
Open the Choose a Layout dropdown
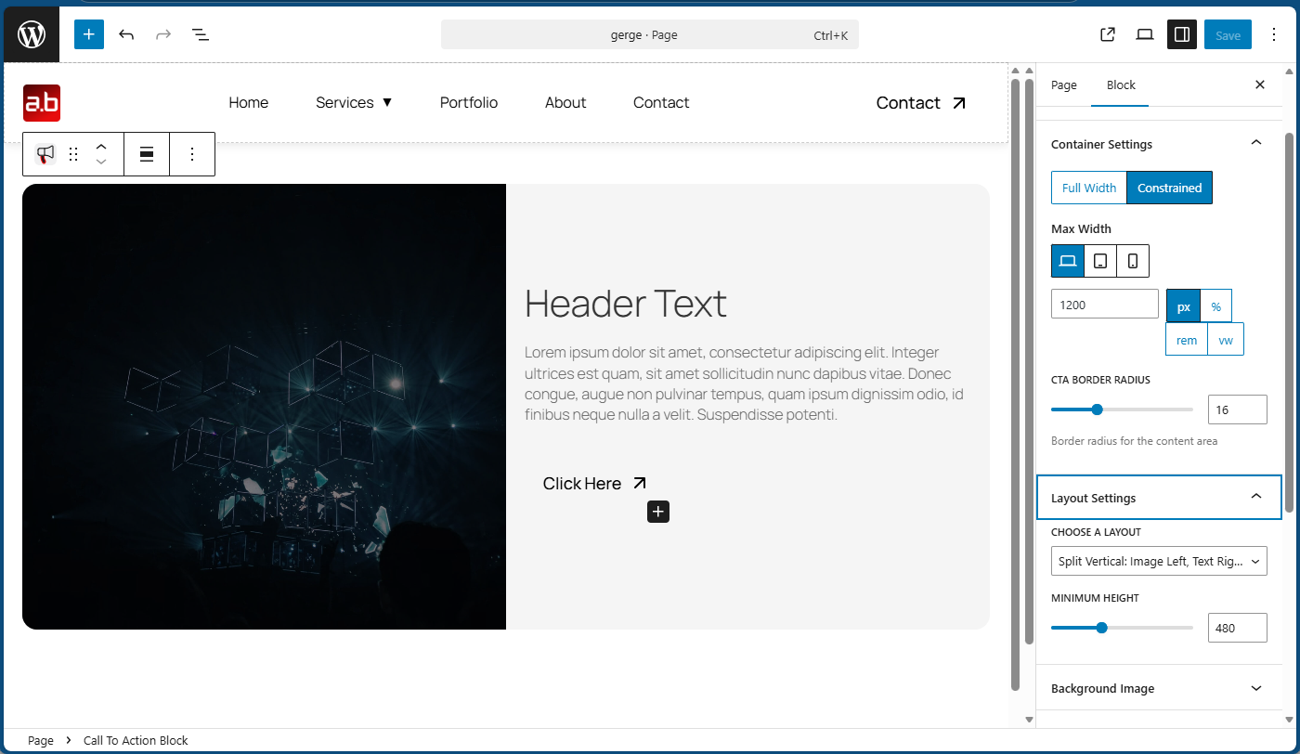[x=1159, y=561]
